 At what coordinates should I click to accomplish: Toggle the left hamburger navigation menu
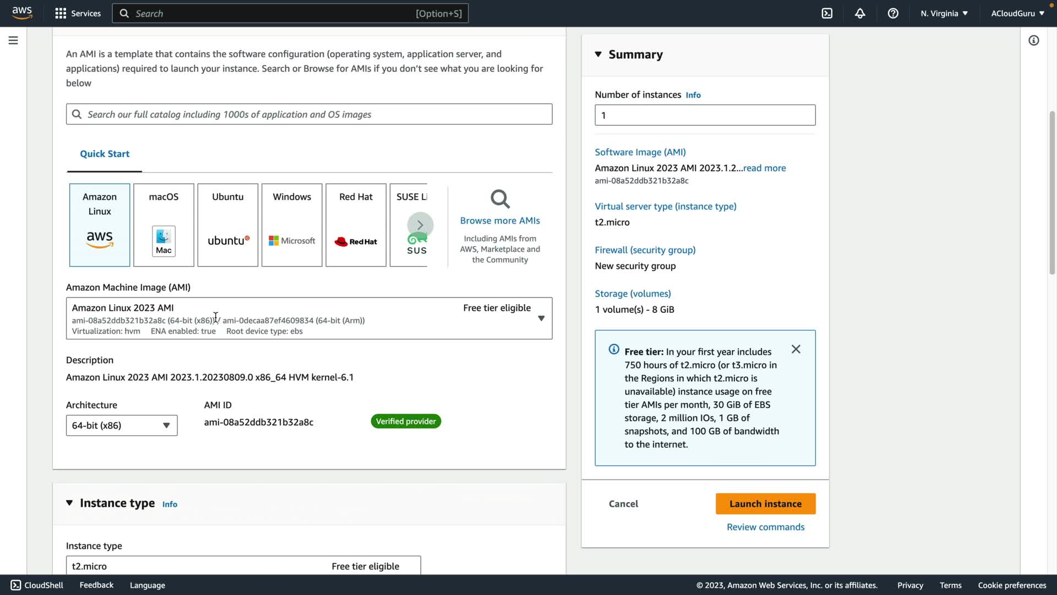click(13, 40)
